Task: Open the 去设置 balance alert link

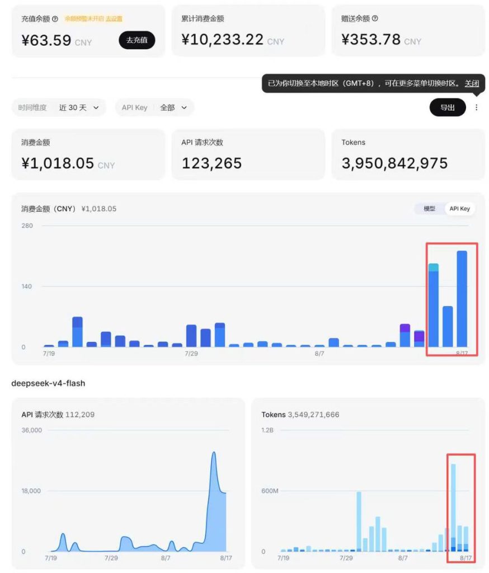Action: pyautogui.click(x=114, y=19)
